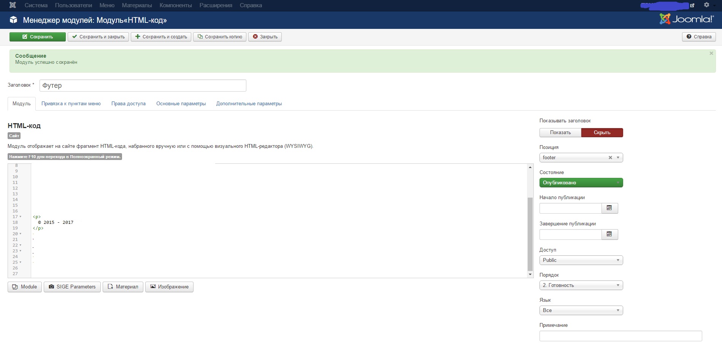Collapse the code fold at line 23
This screenshot has width=722, height=358.
(21, 251)
